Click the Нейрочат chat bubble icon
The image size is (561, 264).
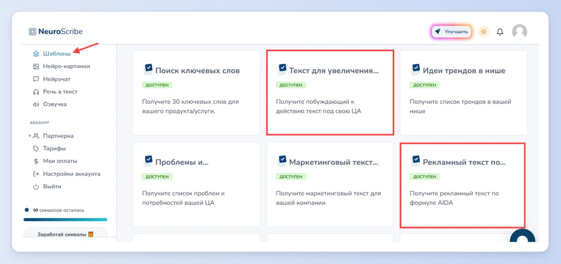(36, 79)
